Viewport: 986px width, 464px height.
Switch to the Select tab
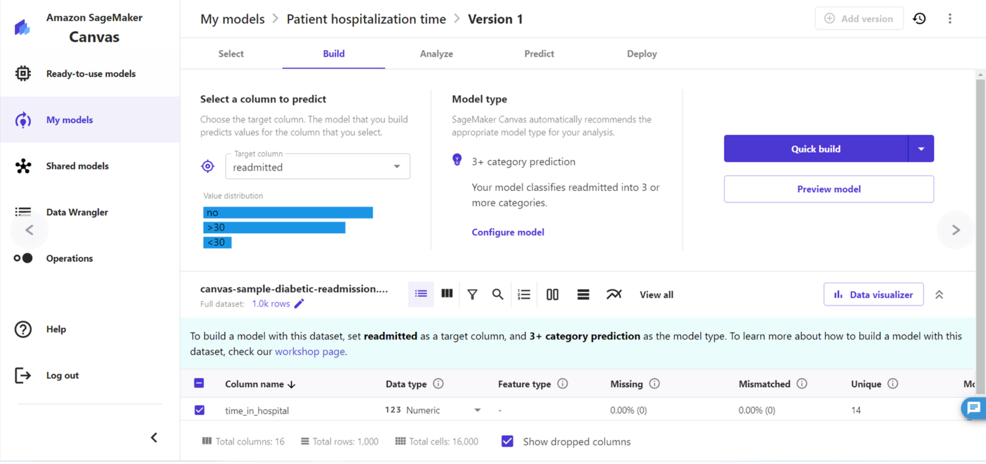pyautogui.click(x=231, y=54)
